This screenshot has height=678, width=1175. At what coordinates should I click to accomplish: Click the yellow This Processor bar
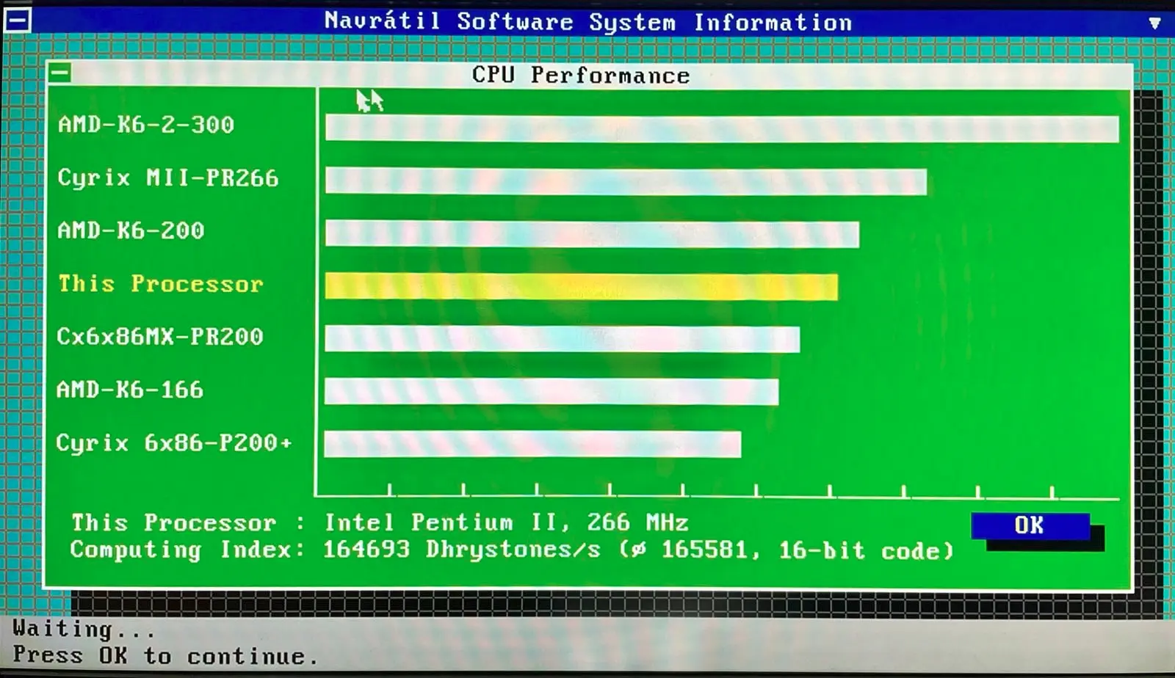click(581, 286)
